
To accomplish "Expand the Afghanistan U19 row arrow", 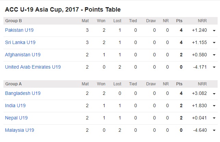I will coord(214,55).
